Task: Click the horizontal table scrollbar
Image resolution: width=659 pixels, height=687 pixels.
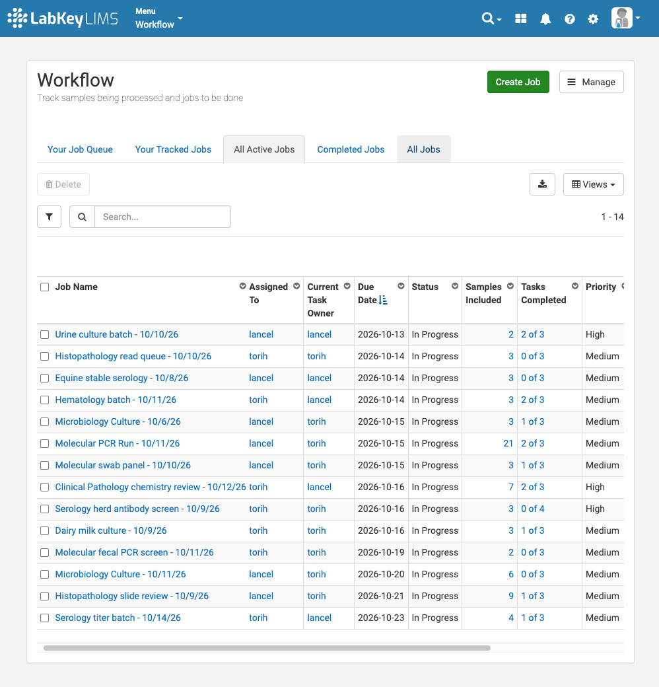Action: 267,648
